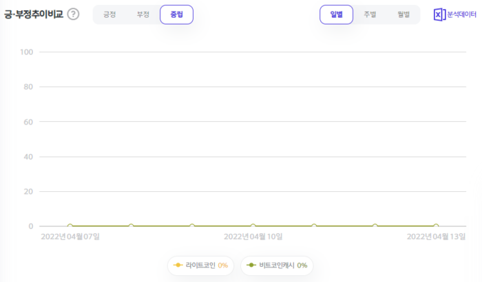Toggle 비트코인캐시 series in legend
The width and height of the screenshot is (482, 282).
click(x=277, y=265)
